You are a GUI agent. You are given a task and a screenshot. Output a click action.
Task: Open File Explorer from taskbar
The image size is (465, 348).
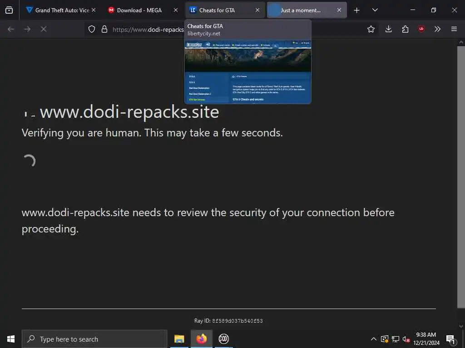[x=179, y=339]
